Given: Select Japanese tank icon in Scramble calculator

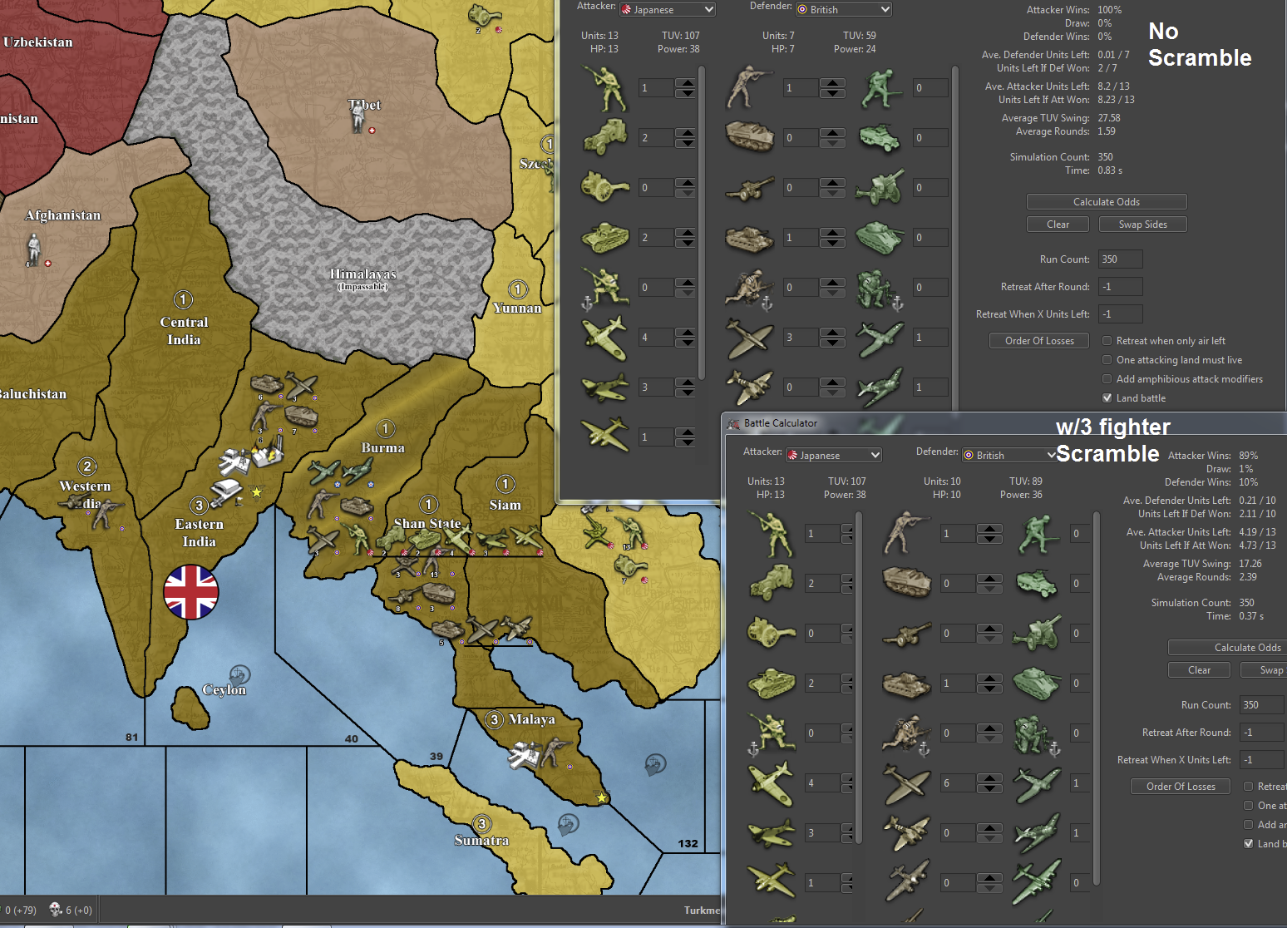Looking at the screenshot, I should [771, 684].
